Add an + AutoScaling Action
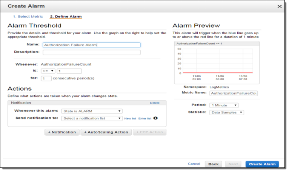Viewport: 289px width, 172px height. coord(106,132)
